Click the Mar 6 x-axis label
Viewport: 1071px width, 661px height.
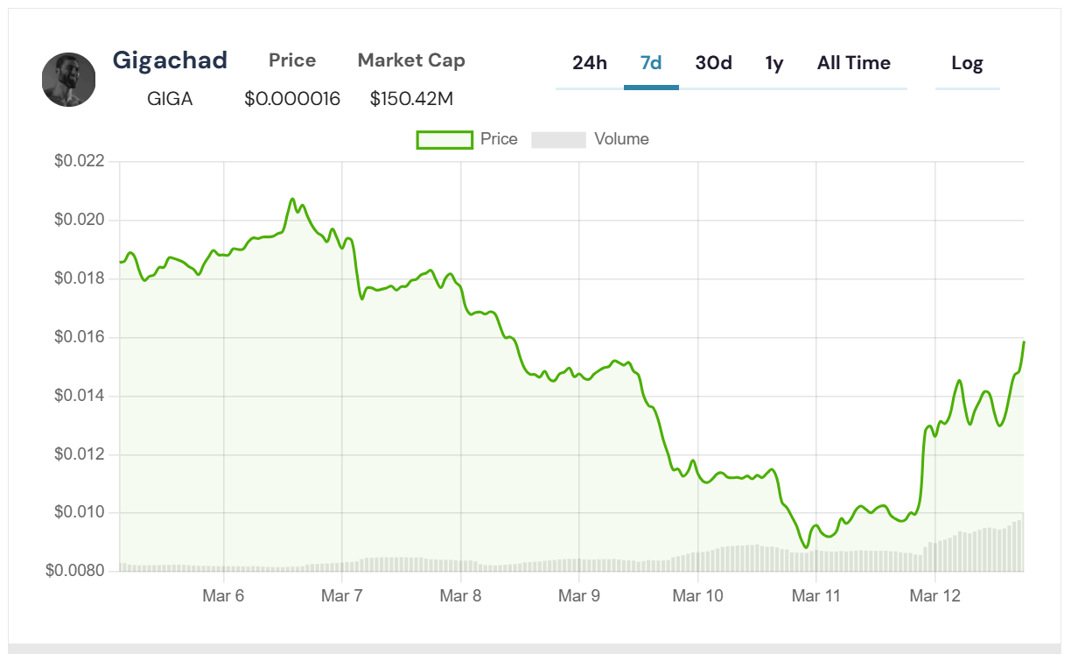pyautogui.click(x=223, y=596)
